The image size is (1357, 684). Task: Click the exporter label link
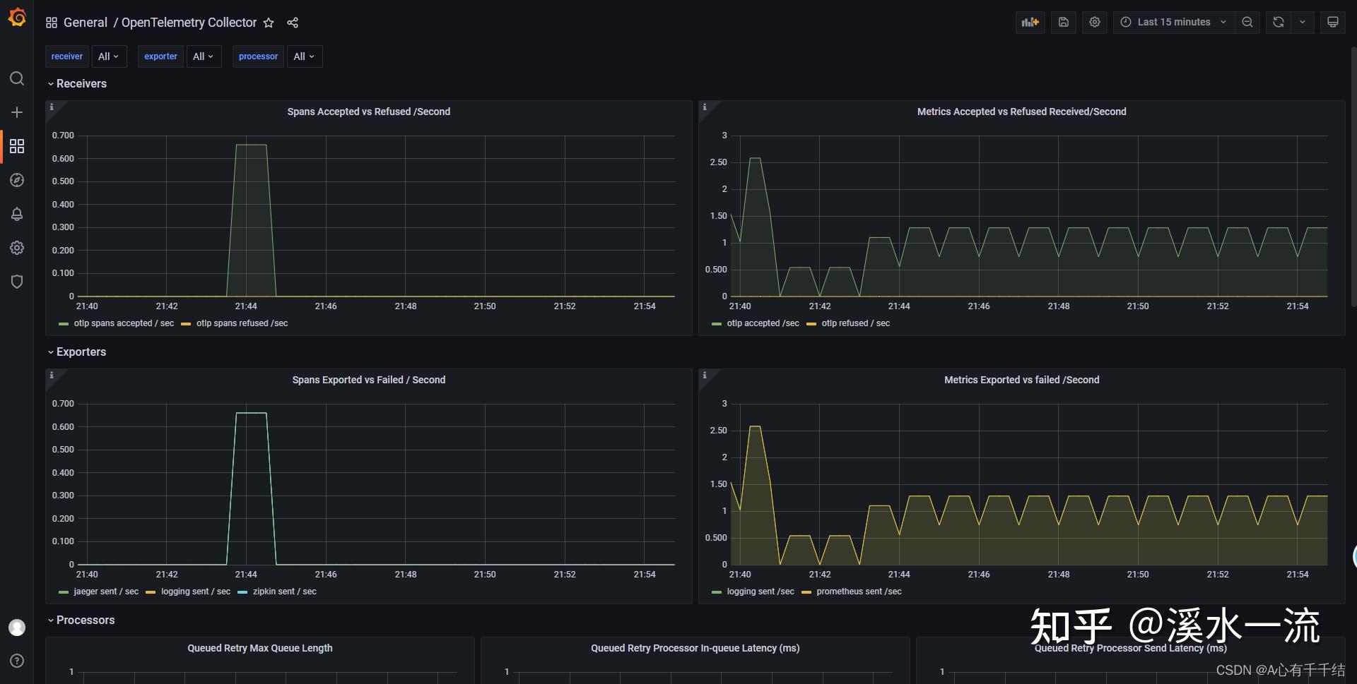160,56
